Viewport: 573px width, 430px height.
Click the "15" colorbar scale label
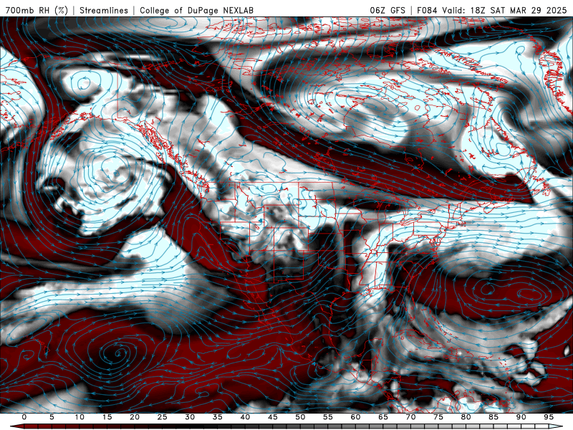point(107,417)
